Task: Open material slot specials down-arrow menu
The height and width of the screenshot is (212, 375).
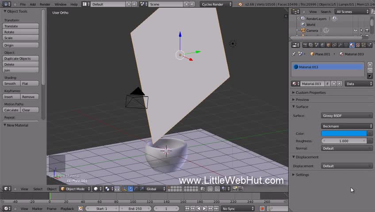Action: (x=370, y=76)
